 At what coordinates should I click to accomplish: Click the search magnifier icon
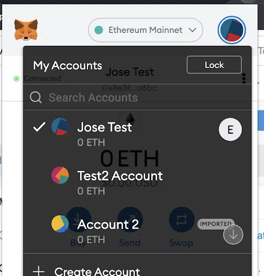click(36, 98)
